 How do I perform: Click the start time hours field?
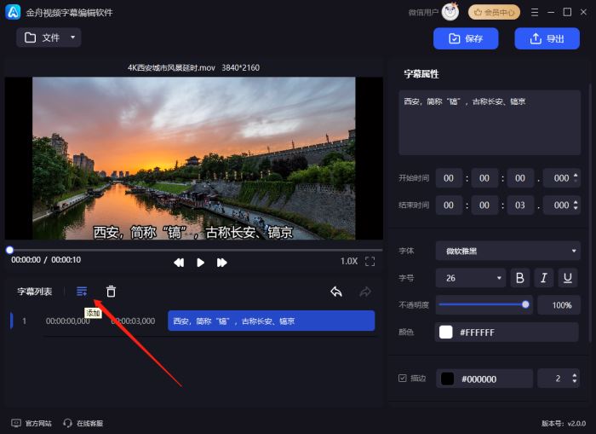click(449, 178)
